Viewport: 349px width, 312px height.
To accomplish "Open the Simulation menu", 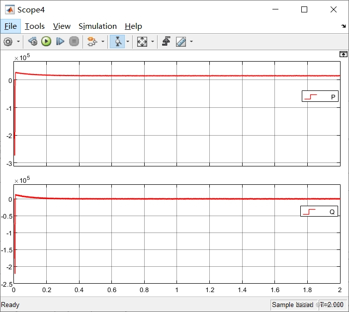I will click(97, 26).
